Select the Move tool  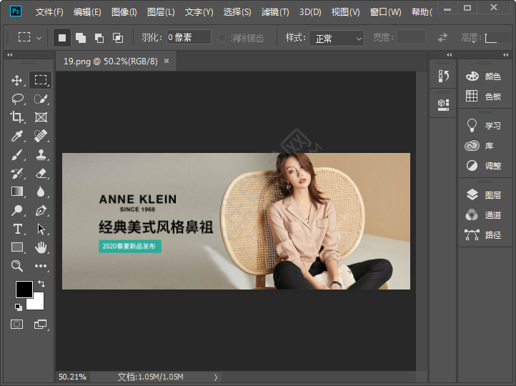17,80
